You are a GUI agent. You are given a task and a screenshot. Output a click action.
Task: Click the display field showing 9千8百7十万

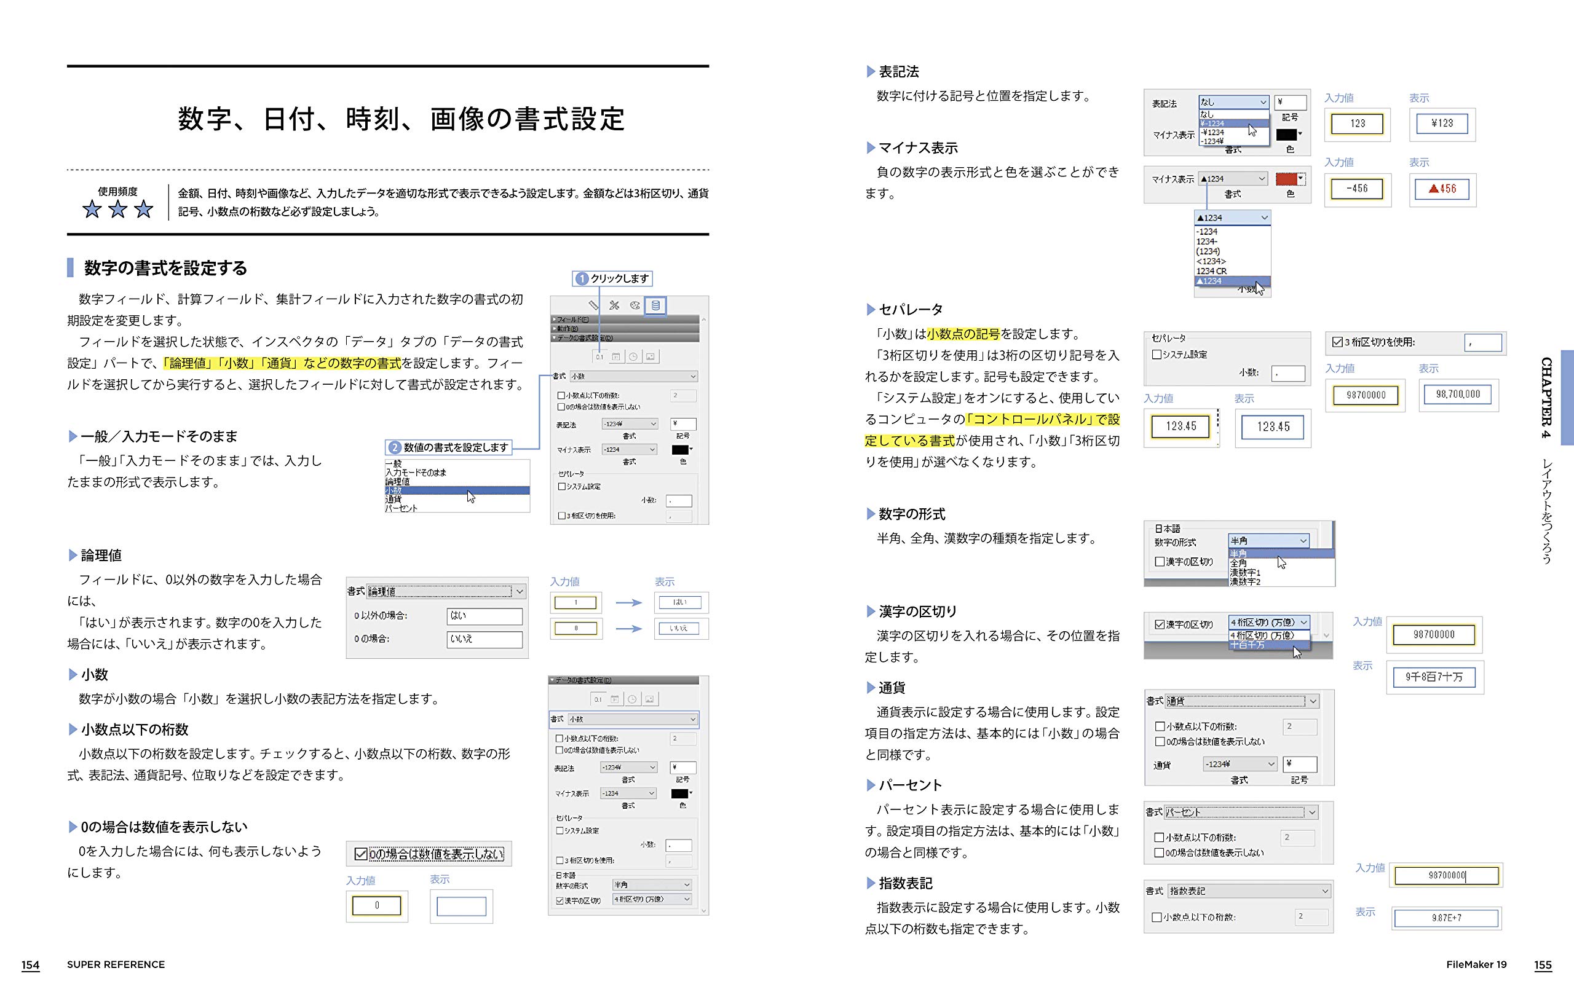1434,677
